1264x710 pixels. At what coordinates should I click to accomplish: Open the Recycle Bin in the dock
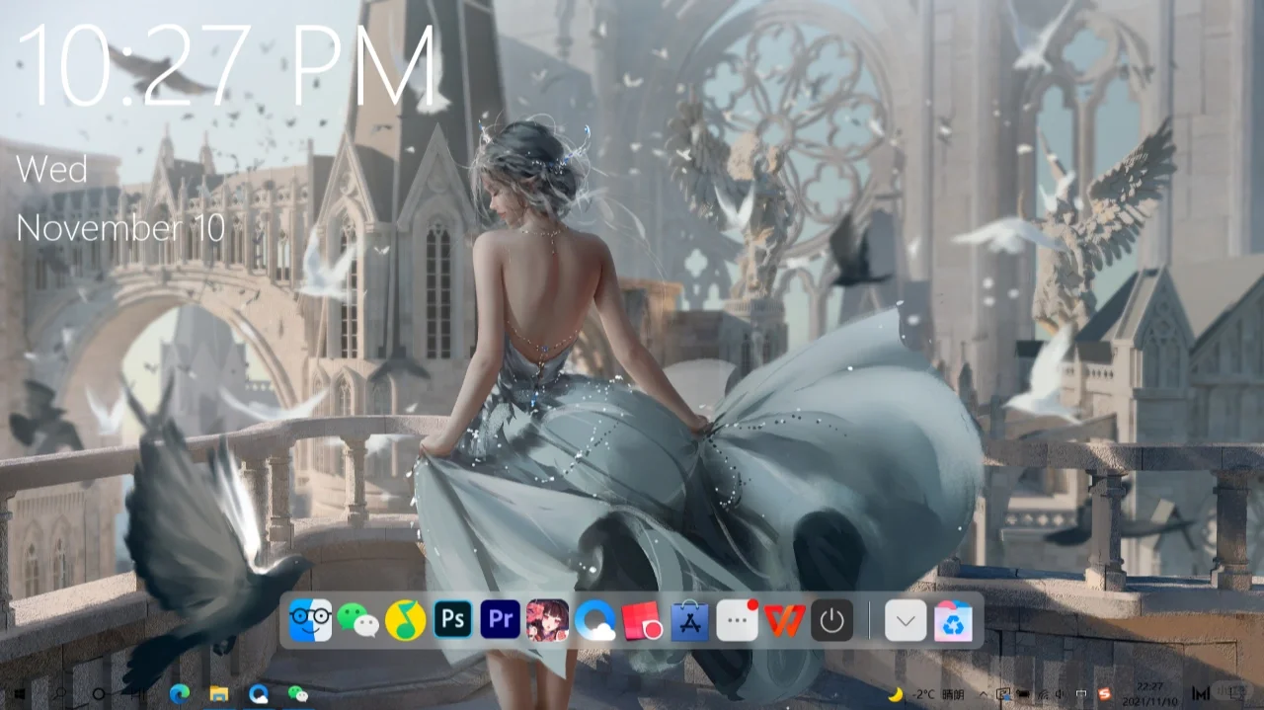(x=953, y=621)
